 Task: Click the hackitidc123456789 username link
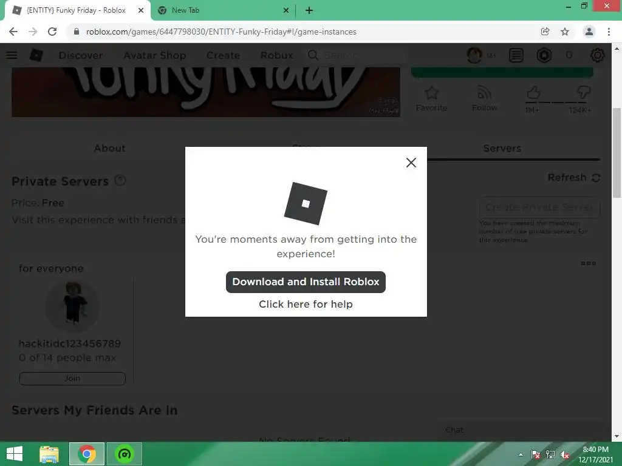pos(70,343)
